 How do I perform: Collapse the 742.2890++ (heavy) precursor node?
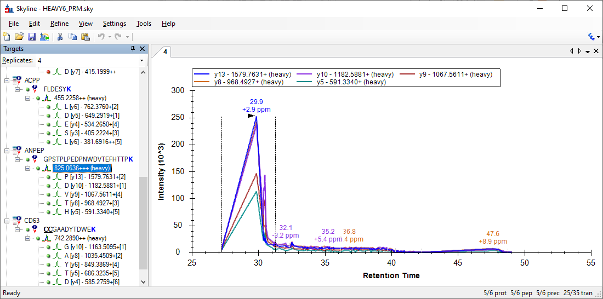27,238
